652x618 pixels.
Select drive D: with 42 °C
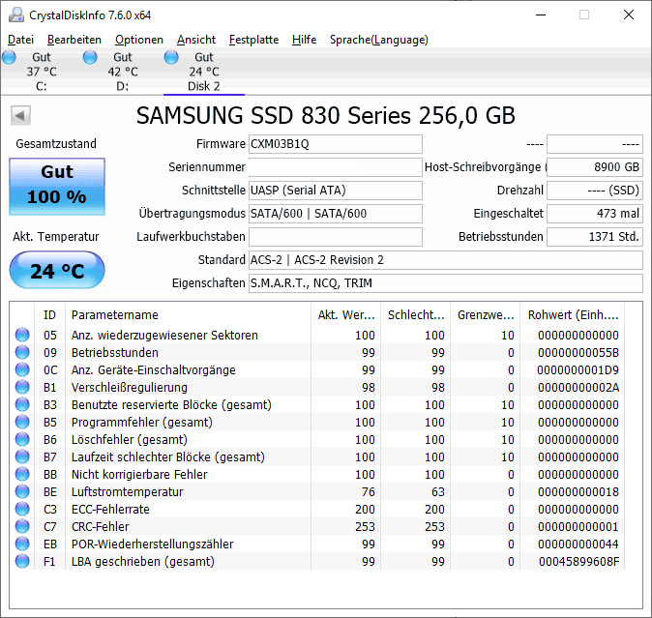[122, 72]
